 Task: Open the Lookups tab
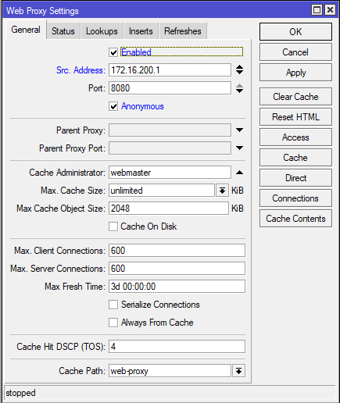pos(102,31)
